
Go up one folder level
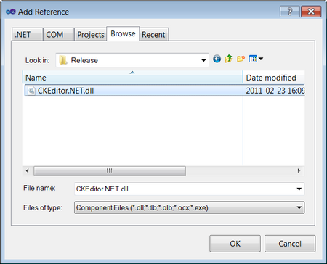(228, 59)
